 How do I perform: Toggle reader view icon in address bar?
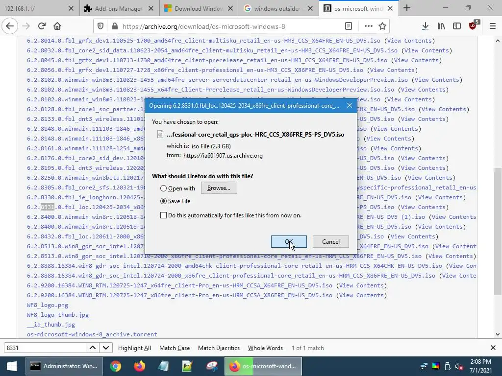[x=349, y=26]
